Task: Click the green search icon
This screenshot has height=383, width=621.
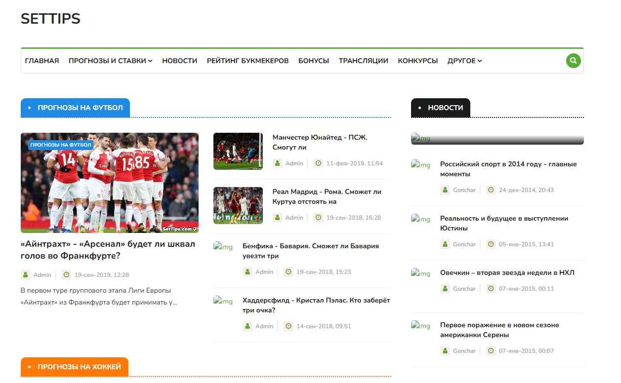Action: (x=573, y=61)
